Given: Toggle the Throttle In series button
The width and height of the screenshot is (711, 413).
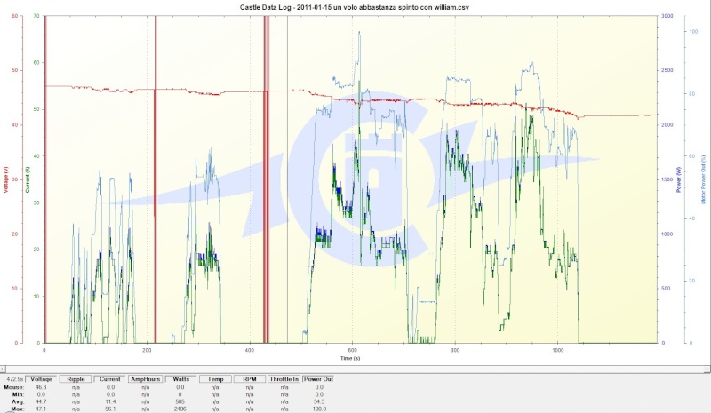Looking at the screenshot, I should coord(284,379).
